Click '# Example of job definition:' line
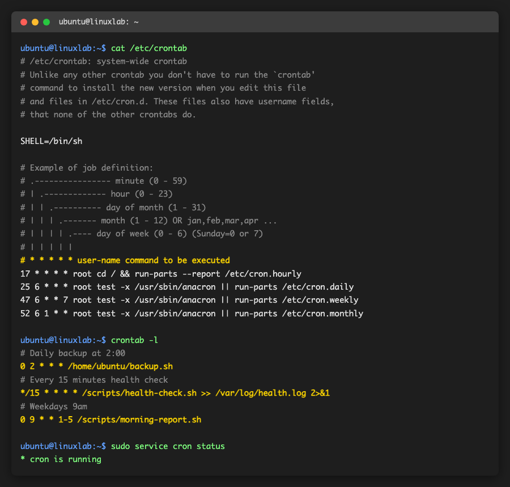 pos(87,168)
